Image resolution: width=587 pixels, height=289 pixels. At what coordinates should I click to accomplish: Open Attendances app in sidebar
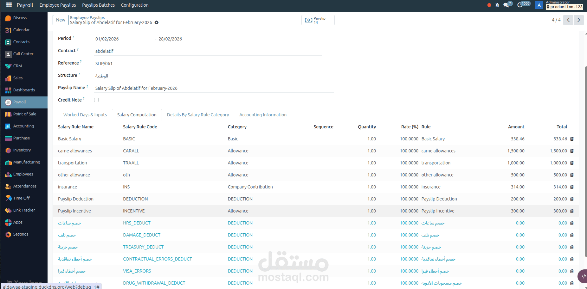coord(24,186)
